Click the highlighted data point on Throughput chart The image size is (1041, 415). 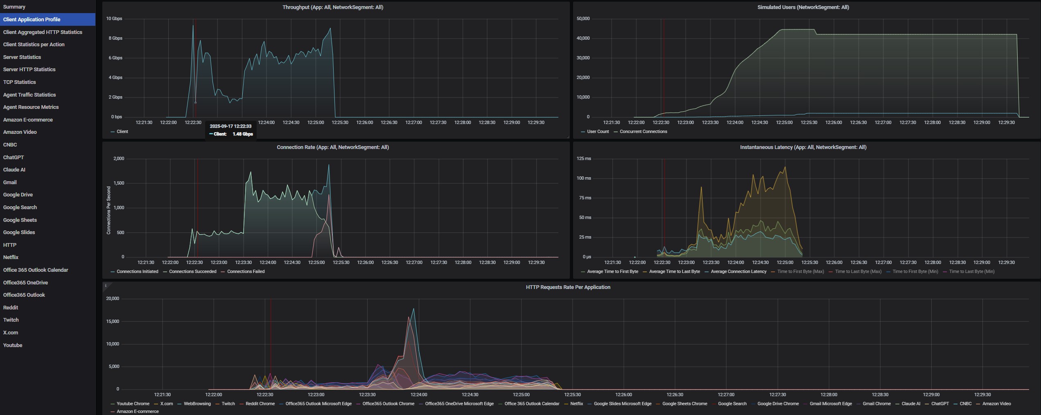click(x=195, y=102)
